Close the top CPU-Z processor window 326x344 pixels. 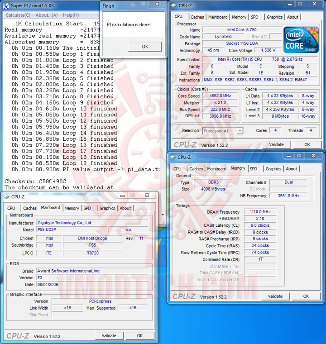tap(314, 4)
